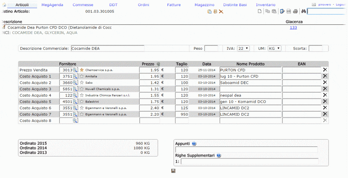348x178 pixels.
Task: Click the refresh currency icon next to Prezzo header
Action: click(158, 64)
